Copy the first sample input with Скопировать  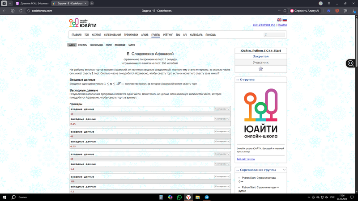(222, 109)
